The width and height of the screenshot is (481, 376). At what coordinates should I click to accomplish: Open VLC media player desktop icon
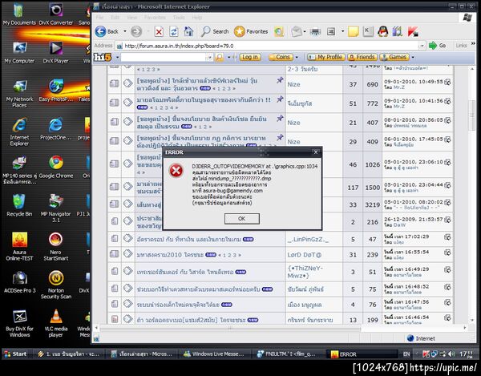point(56,323)
